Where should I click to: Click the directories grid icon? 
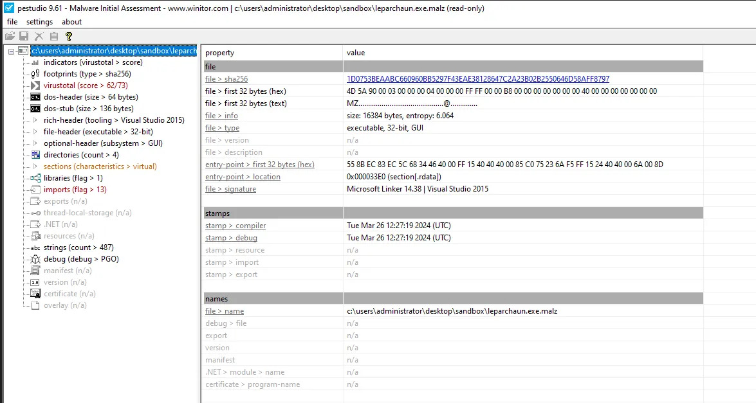pyautogui.click(x=36, y=155)
